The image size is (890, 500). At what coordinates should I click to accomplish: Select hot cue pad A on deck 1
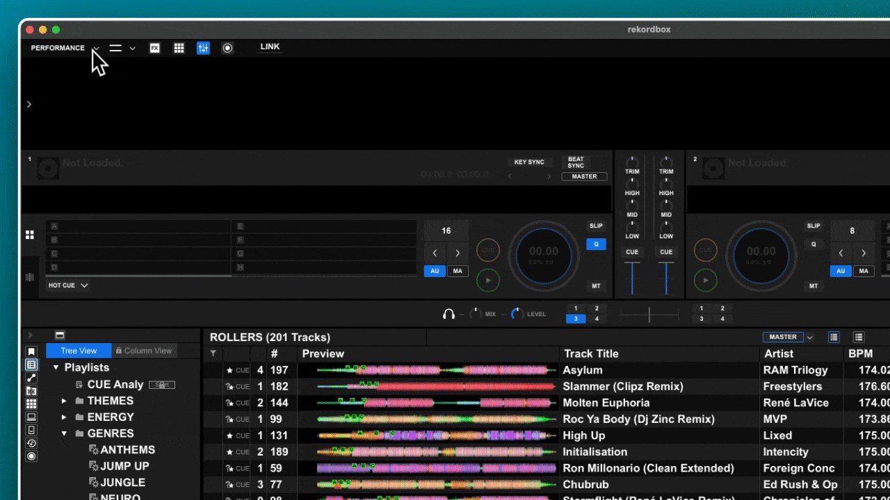coord(138,226)
